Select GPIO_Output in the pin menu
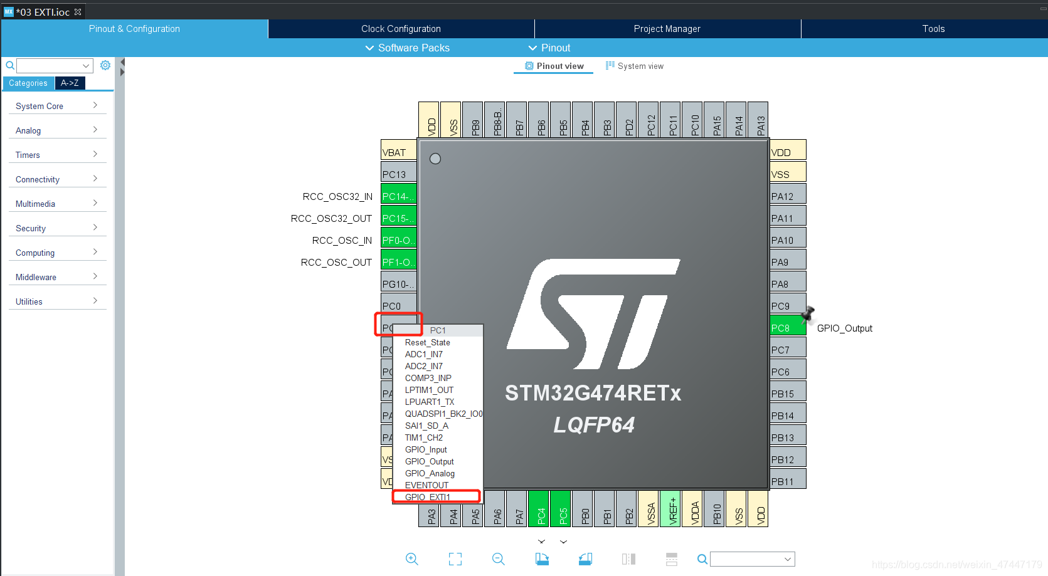Viewport: 1048px width, 576px height. (438, 461)
